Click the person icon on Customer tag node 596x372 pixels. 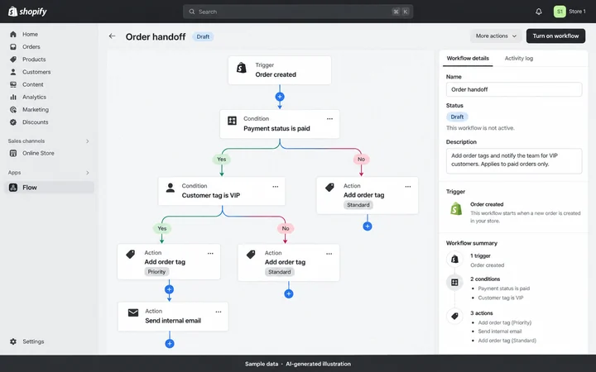pyautogui.click(x=171, y=188)
